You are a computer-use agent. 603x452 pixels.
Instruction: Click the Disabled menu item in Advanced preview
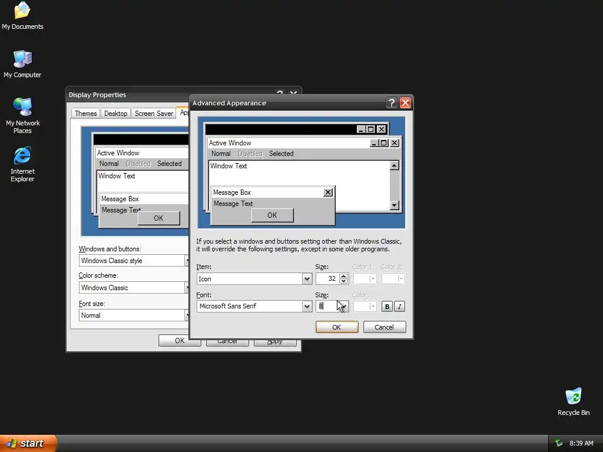coord(250,154)
